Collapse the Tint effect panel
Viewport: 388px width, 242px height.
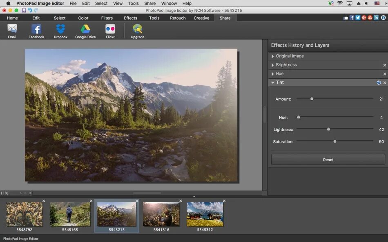[272, 82]
